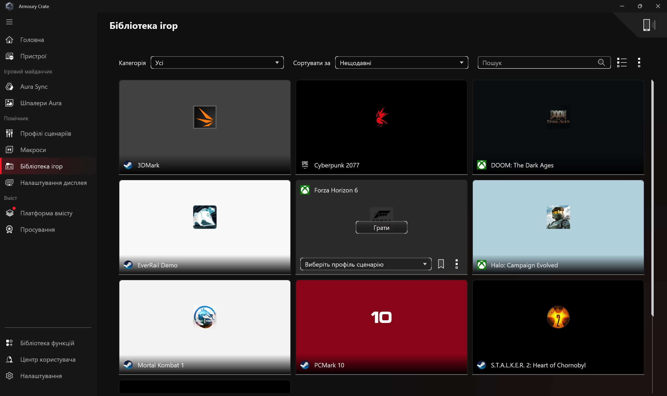This screenshot has width=667, height=396.
Task: Expand the Сортувати за dropdown Нещодавні
Action: click(x=401, y=63)
